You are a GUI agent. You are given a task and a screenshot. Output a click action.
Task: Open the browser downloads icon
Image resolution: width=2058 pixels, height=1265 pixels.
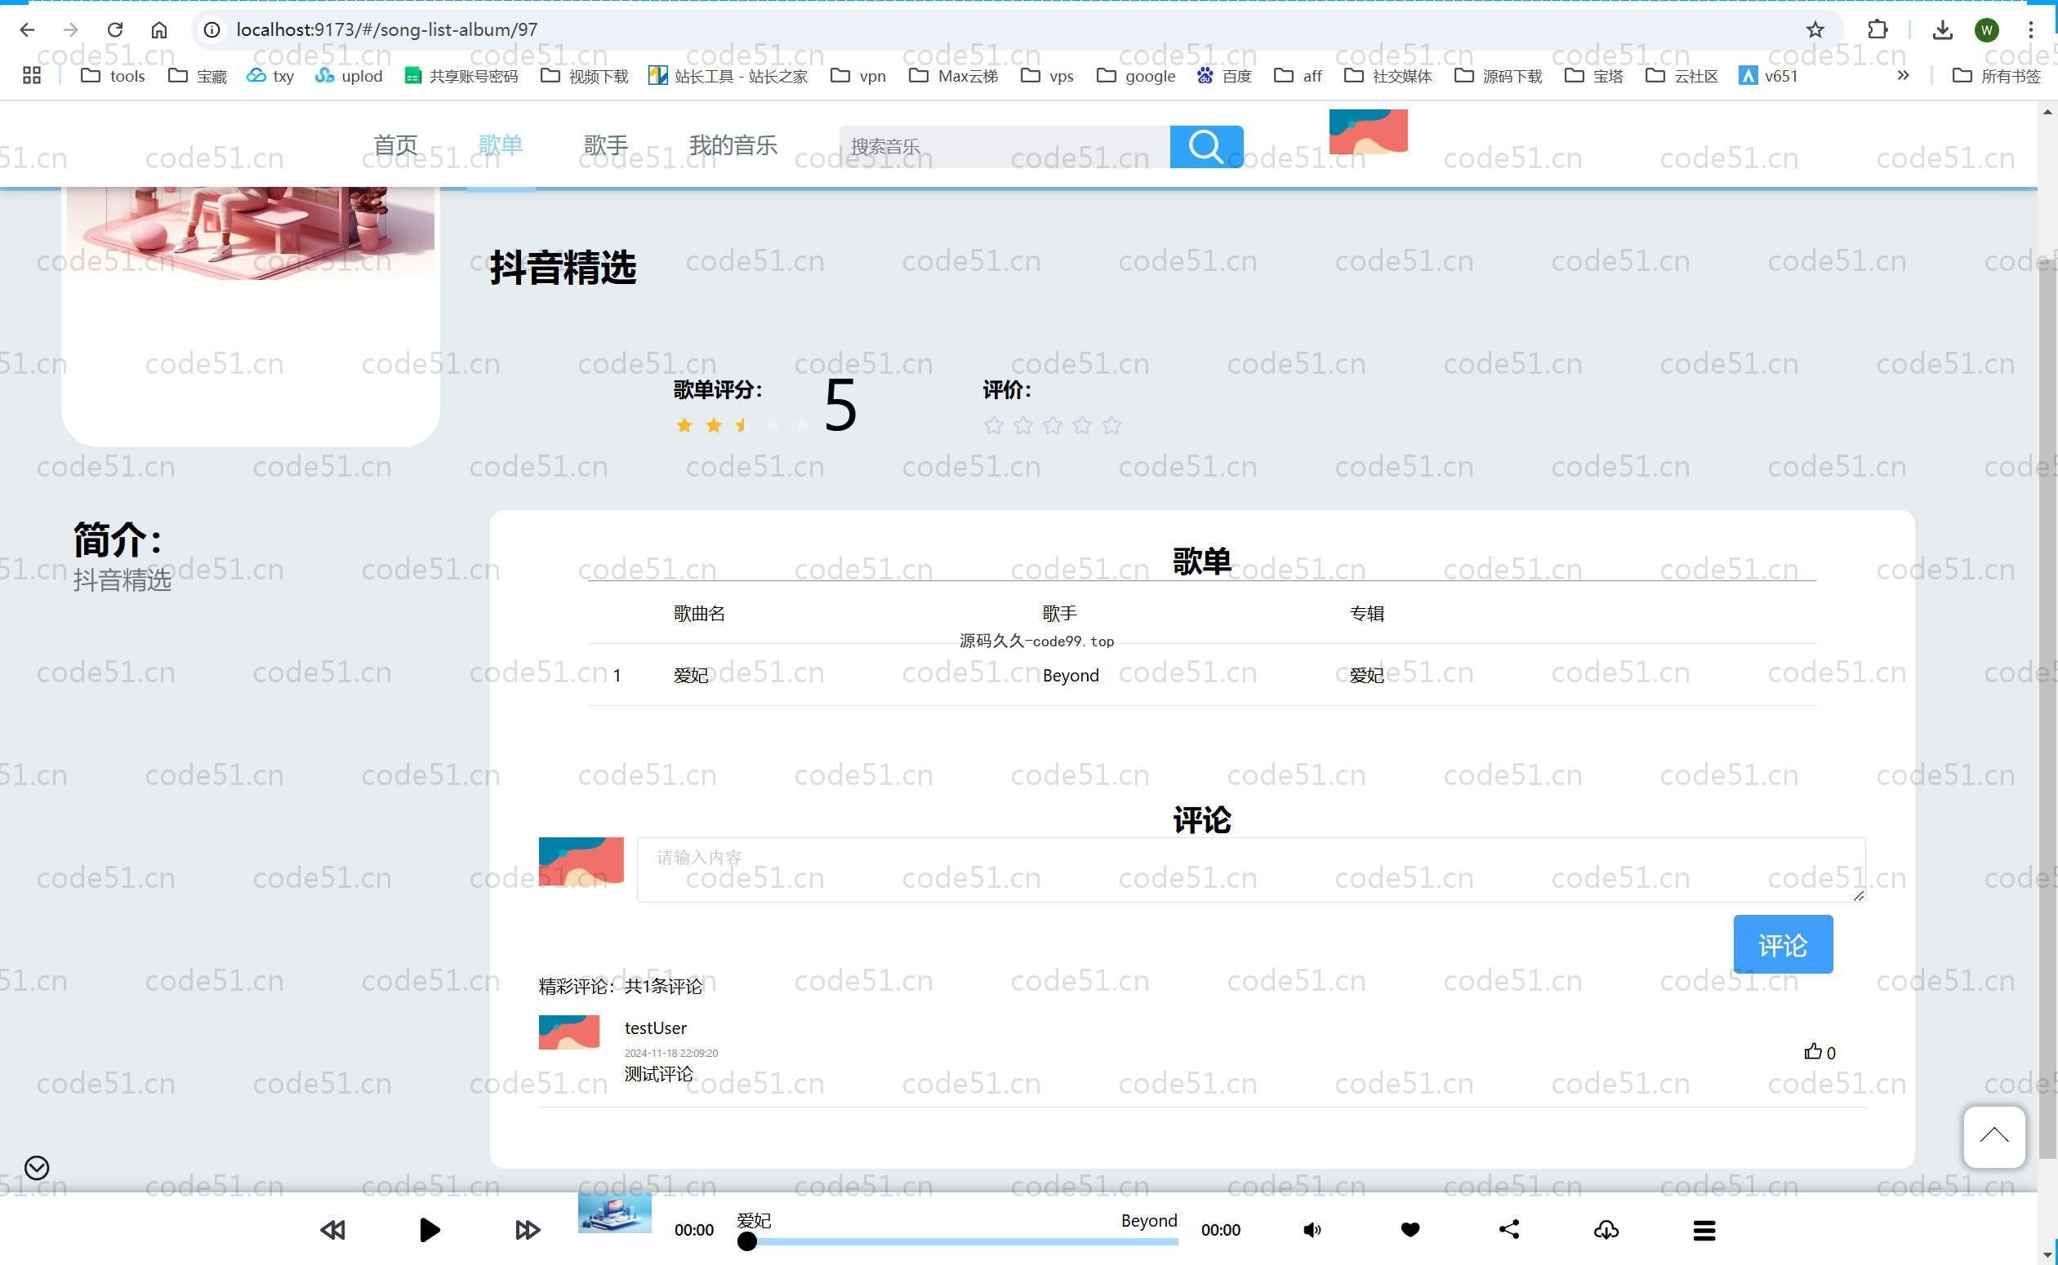[x=1943, y=29]
